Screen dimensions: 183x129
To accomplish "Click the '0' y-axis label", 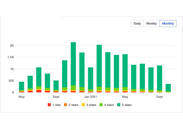I will tap(13, 93).
